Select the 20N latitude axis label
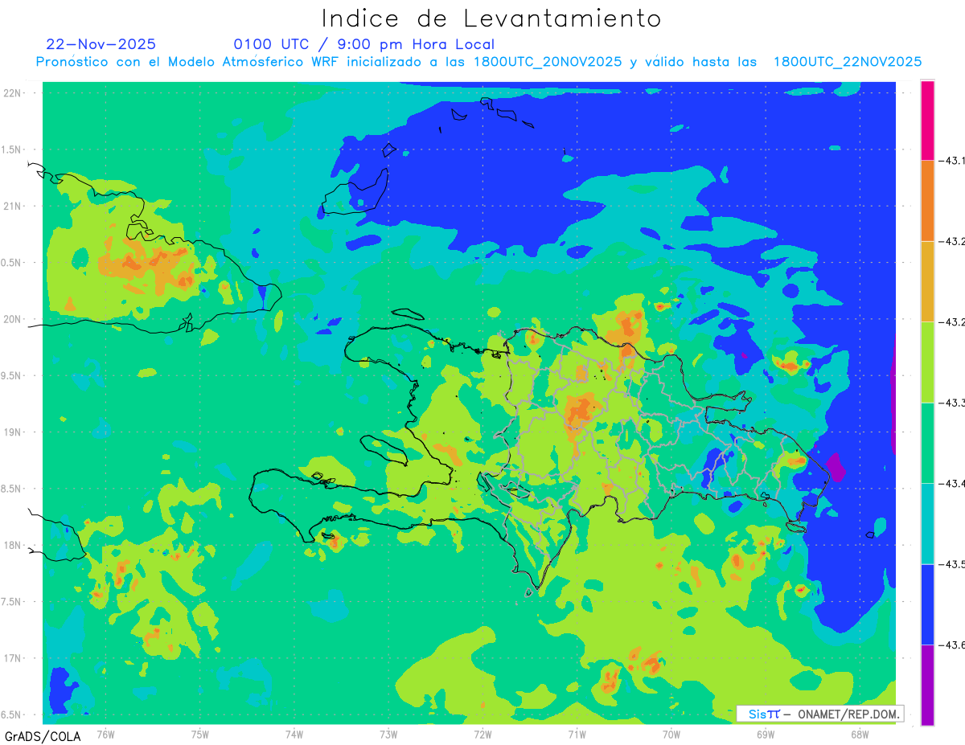Screen dimensions: 965x745 click(x=13, y=319)
